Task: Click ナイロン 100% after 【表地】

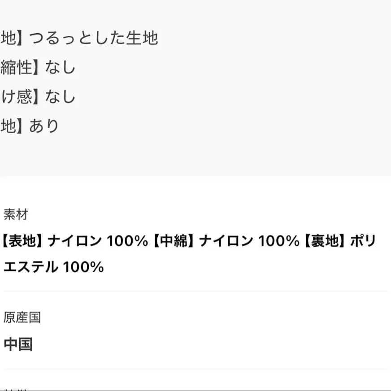Action: tap(98, 242)
